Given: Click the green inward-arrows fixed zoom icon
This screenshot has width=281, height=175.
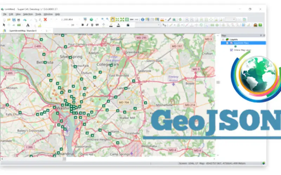Looking at the screenshot, I should [117, 19].
